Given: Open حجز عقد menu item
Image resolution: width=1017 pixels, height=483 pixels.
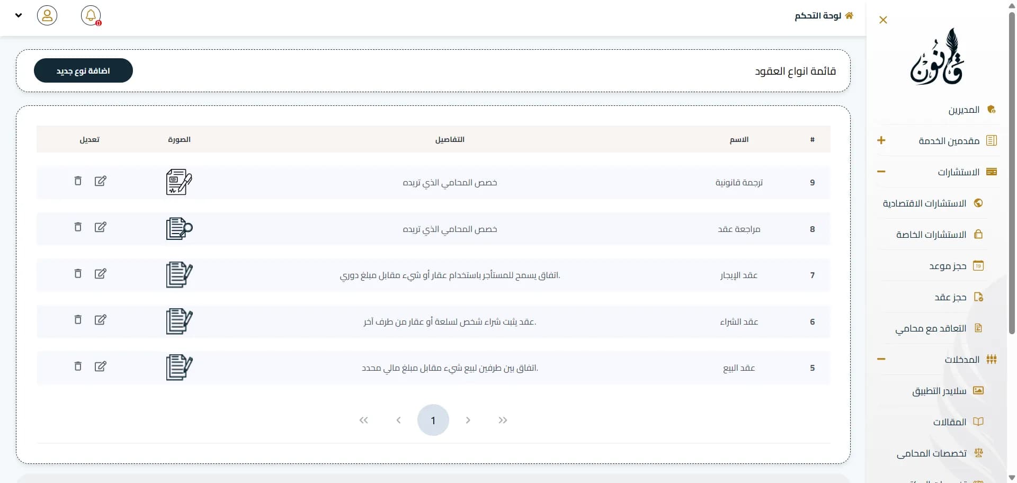Looking at the screenshot, I should [x=950, y=297].
